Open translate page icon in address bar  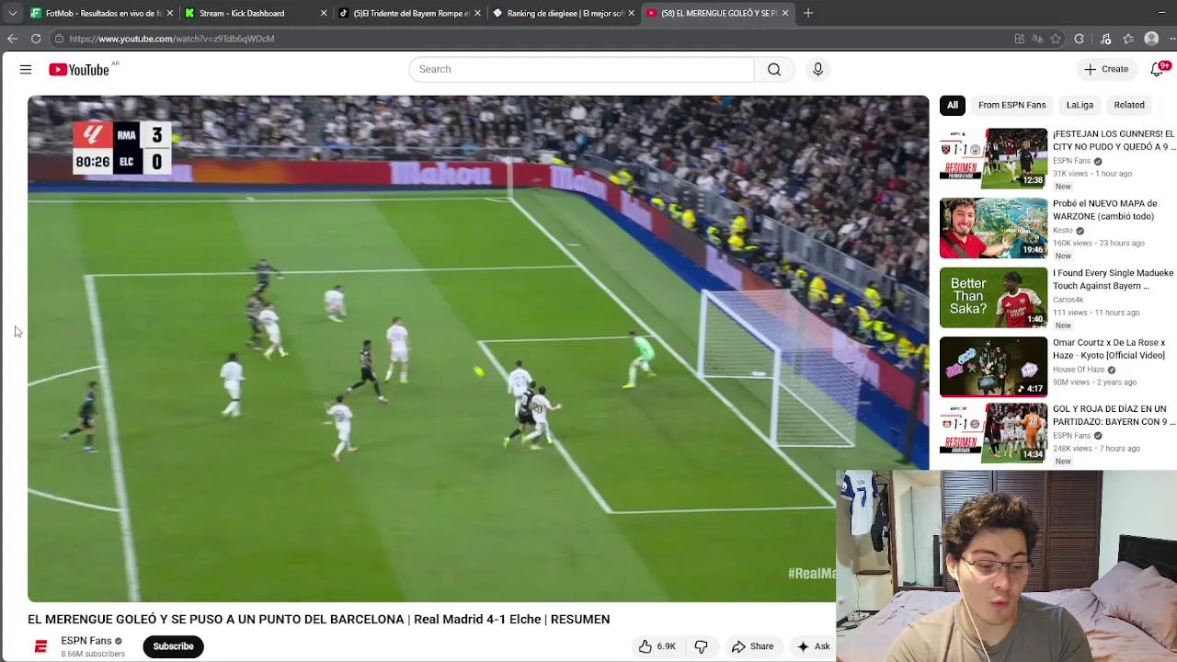click(x=1037, y=39)
